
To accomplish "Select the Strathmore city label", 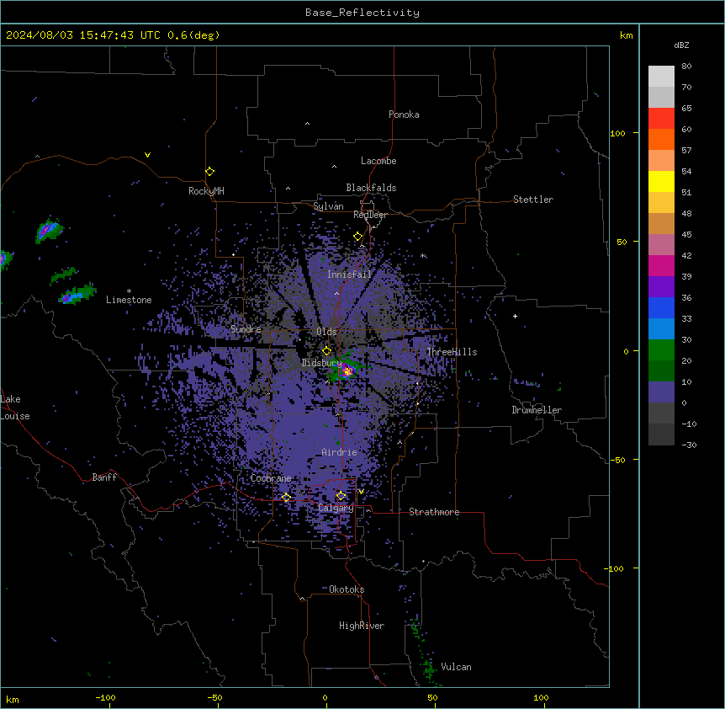I will point(434,512).
